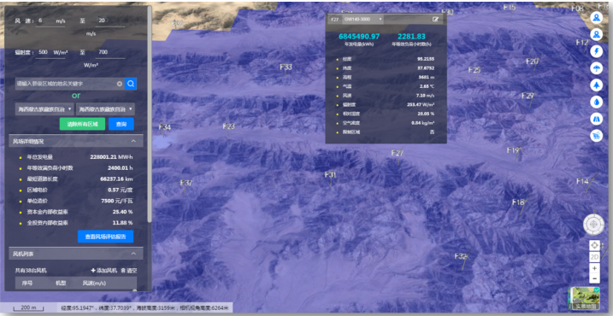613x316 pixels.
Task: Click the minimum wind speed input field
Action: click(x=50, y=20)
